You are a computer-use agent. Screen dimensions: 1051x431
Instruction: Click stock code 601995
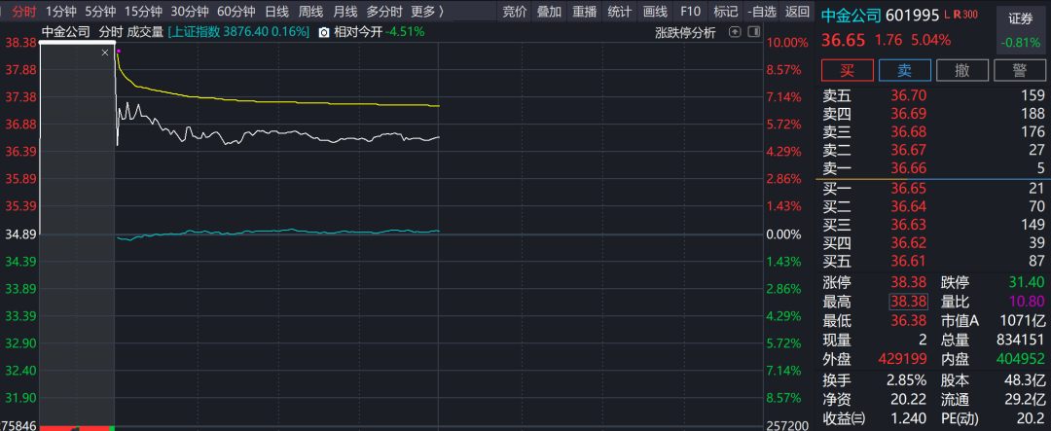(x=912, y=15)
